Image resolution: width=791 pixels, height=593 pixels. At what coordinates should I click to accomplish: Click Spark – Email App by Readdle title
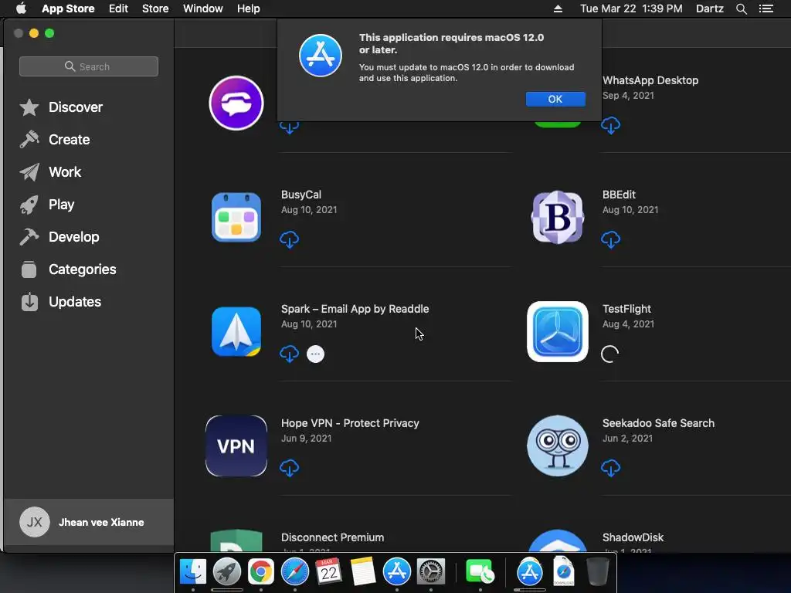[355, 309]
